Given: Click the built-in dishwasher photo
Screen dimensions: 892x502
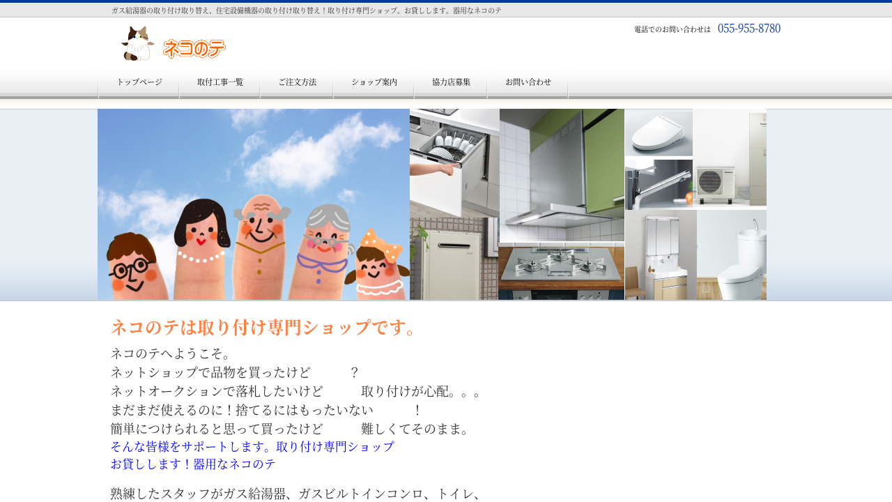Looking at the screenshot, I should 454,162.
